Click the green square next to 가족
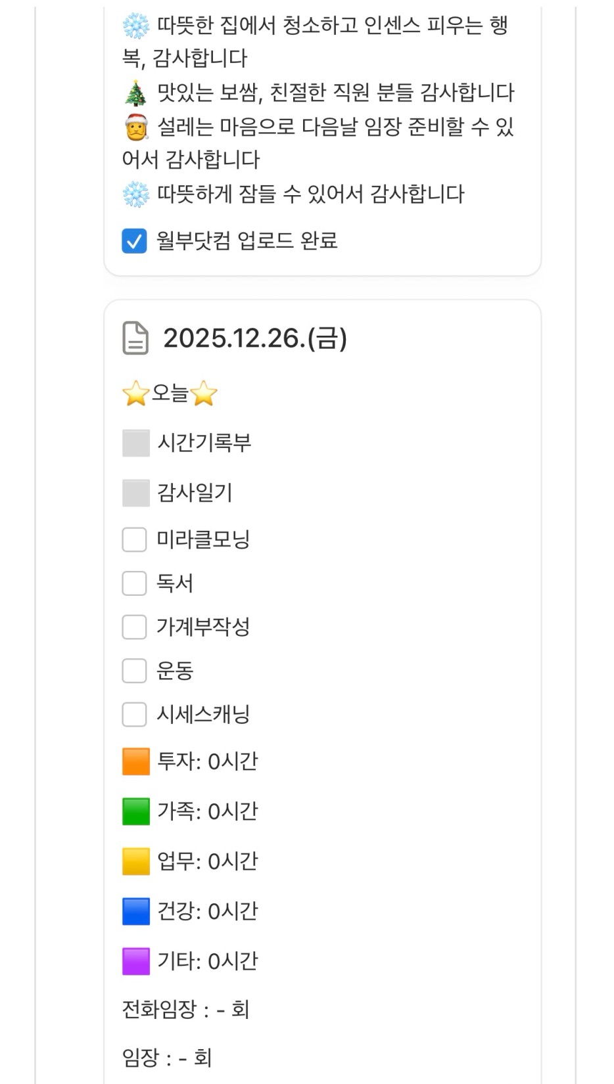Screen dimensions: 614x1084 tap(136, 812)
